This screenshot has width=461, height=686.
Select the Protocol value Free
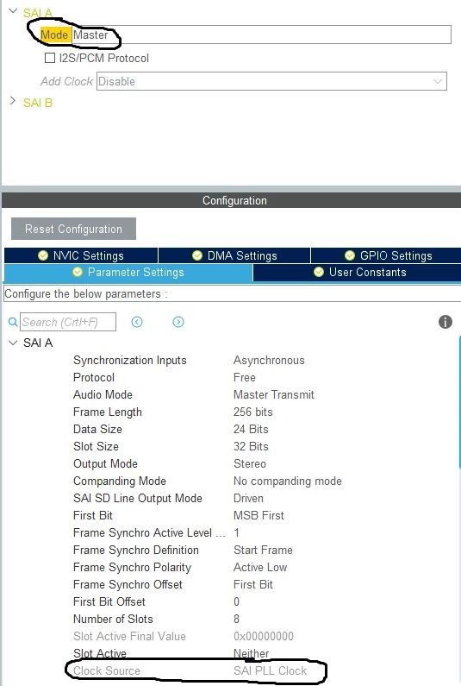245,377
